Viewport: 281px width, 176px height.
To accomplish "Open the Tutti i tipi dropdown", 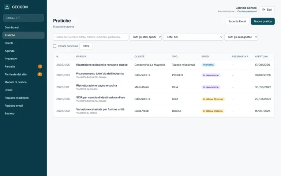I will click(x=193, y=37).
